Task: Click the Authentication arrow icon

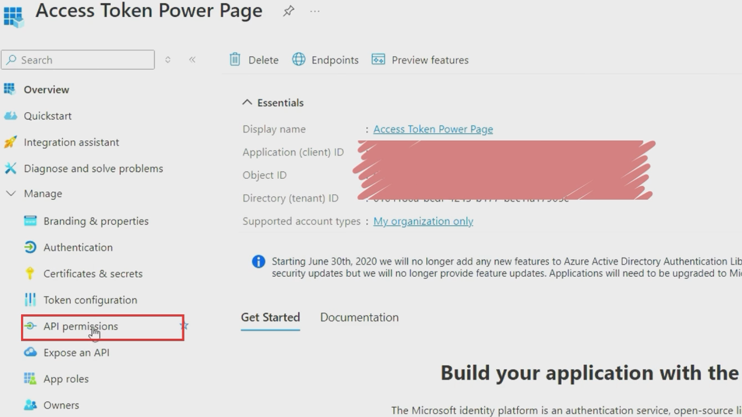Action: (30, 247)
